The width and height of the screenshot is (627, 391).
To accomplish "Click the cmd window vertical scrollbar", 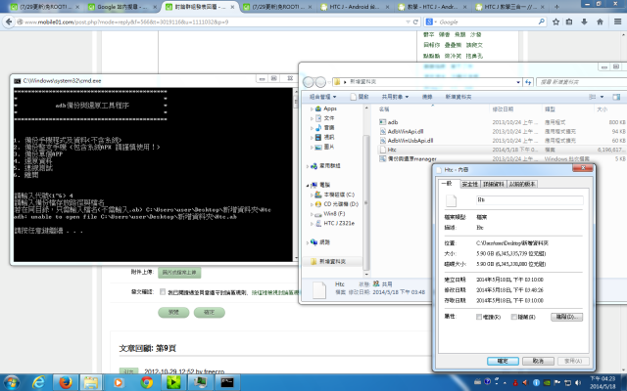I will [x=296, y=175].
